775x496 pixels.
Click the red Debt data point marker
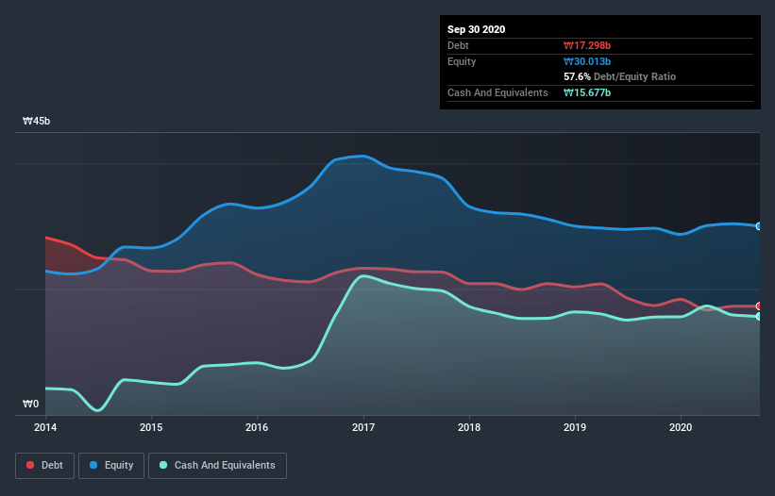759,306
